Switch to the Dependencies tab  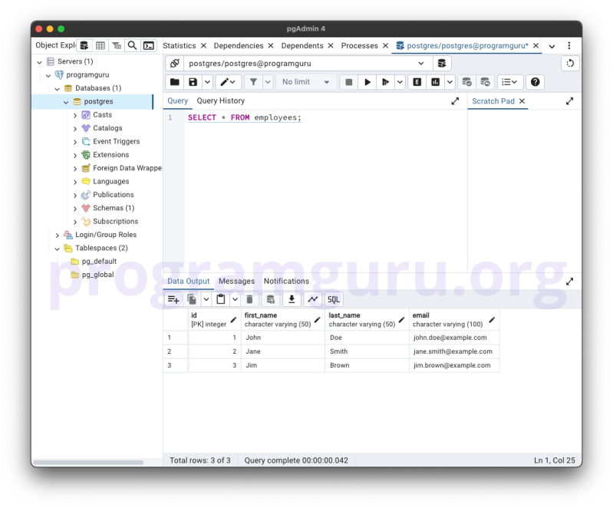239,45
